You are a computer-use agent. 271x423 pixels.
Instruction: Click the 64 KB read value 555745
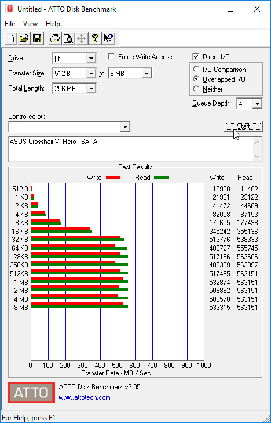coord(247,248)
